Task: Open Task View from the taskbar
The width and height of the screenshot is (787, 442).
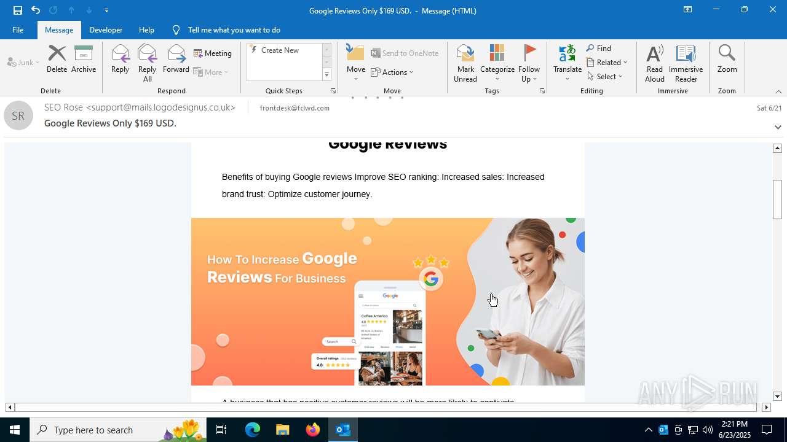Action: tap(221, 430)
